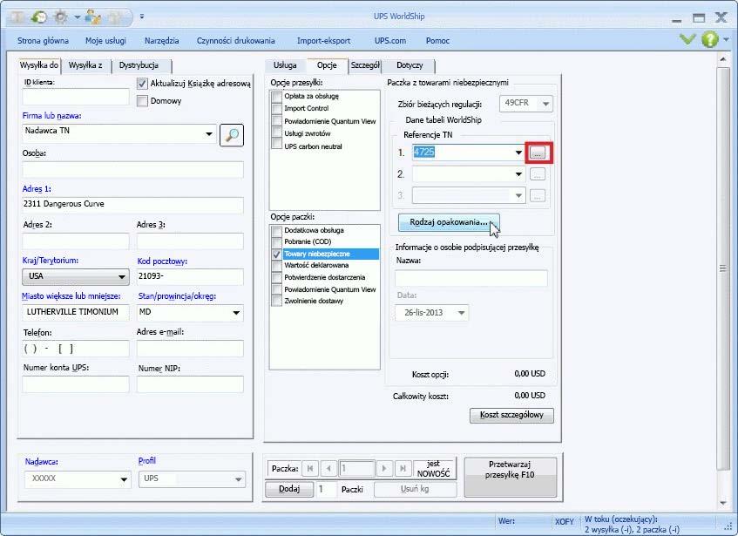The width and height of the screenshot is (738, 536).
Task: Open the Stan/prowincja MD dropdown
Action: 236,313
